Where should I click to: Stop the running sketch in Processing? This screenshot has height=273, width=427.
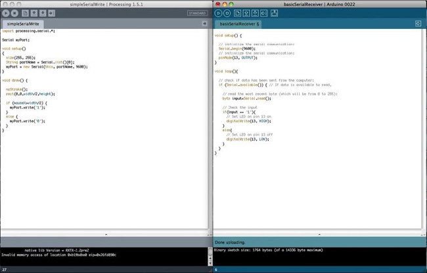point(14,13)
